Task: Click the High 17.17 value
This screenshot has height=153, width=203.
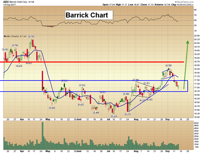Action: pyautogui.click(x=122, y=5)
